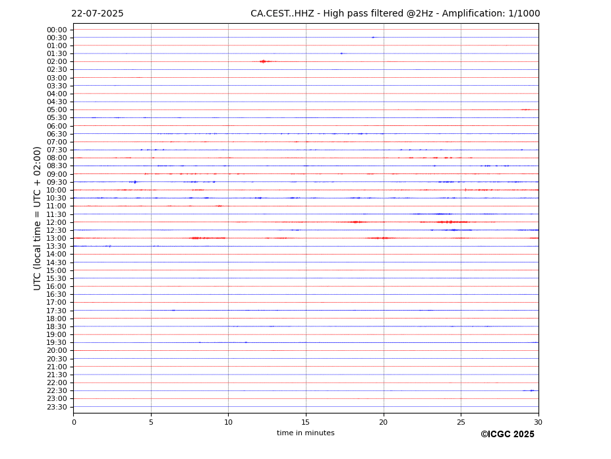This screenshot has width=611, height=459.
Task: Click the x-axis tick label 5
Action: click(x=151, y=422)
